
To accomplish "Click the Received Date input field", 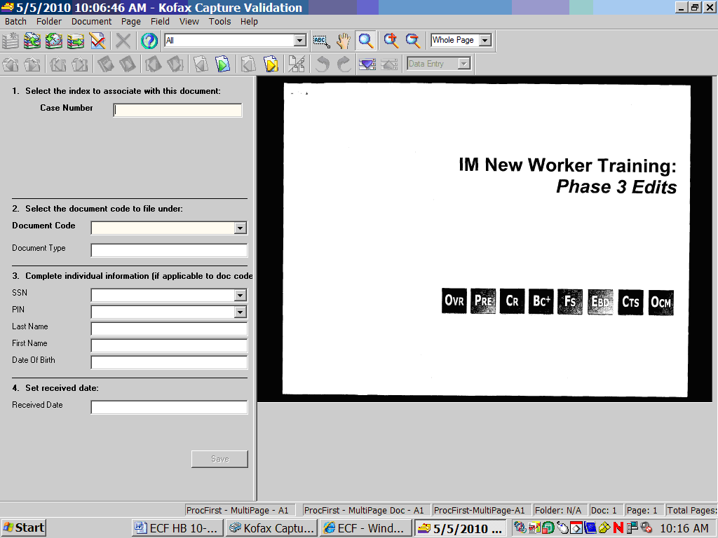I will pos(169,407).
